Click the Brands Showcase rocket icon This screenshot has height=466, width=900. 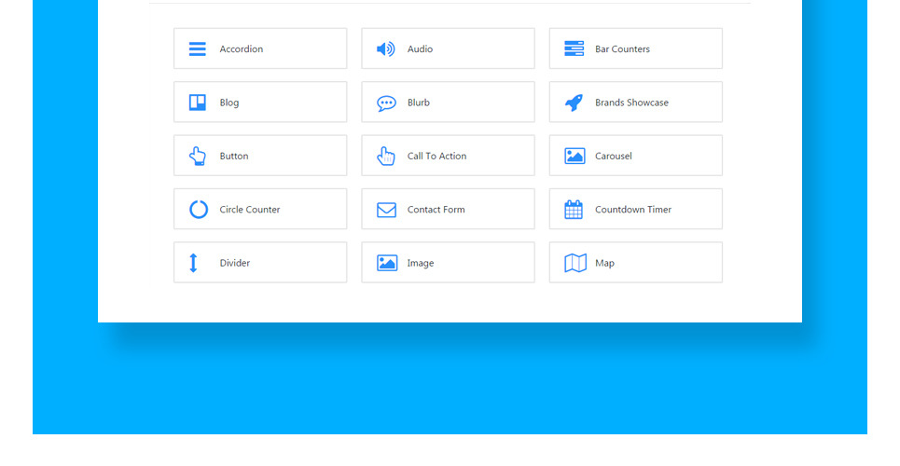(574, 103)
